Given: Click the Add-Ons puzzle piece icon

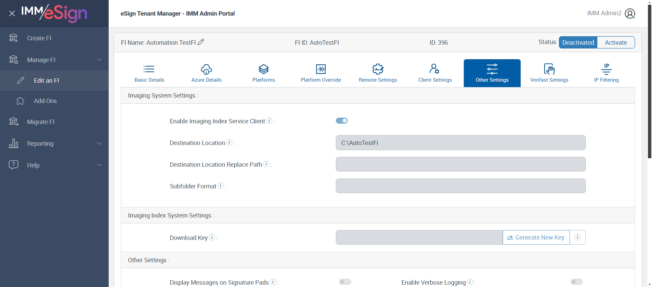Looking at the screenshot, I should tap(21, 101).
